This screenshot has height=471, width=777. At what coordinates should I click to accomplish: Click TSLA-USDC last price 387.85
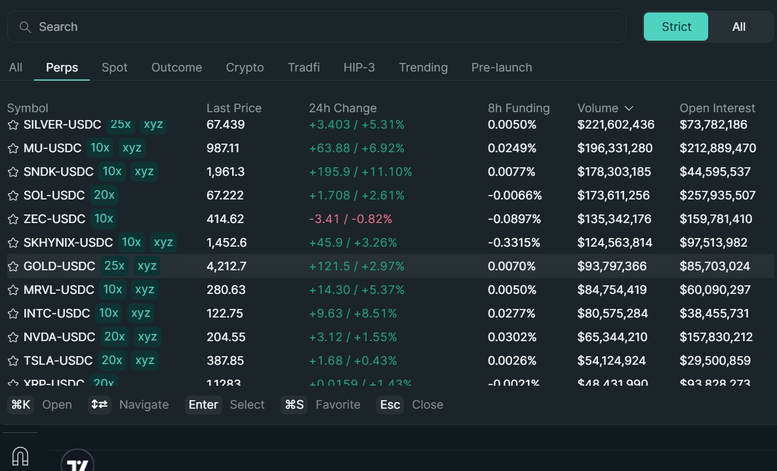(225, 361)
